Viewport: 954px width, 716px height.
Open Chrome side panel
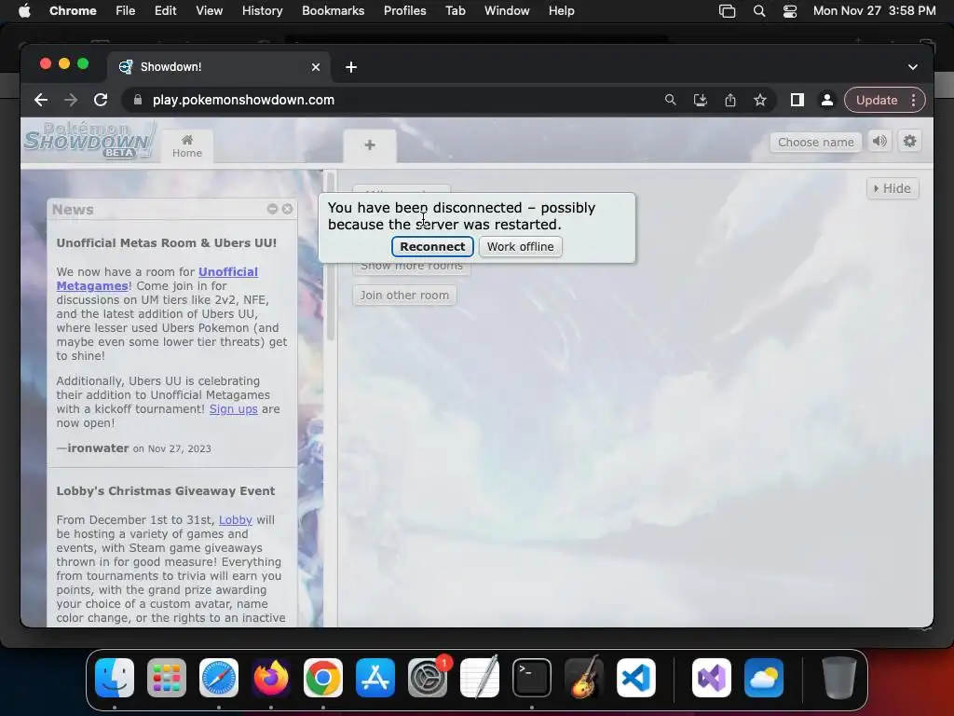(797, 100)
